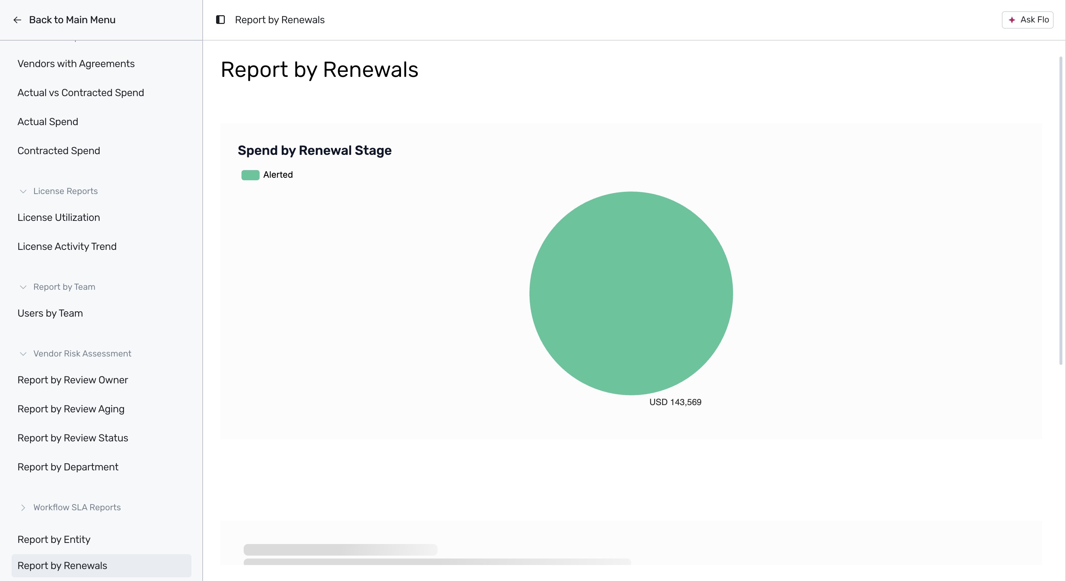Image resolution: width=1066 pixels, height=581 pixels.
Task: Collapse Vendor Risk Assessment section
Action: 82,353
